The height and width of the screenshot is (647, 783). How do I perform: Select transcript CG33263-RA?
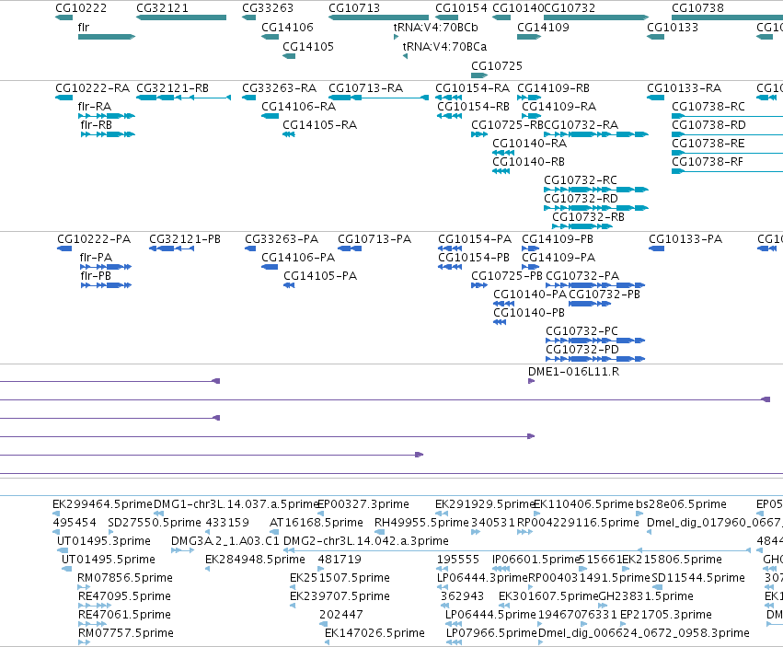279,88
